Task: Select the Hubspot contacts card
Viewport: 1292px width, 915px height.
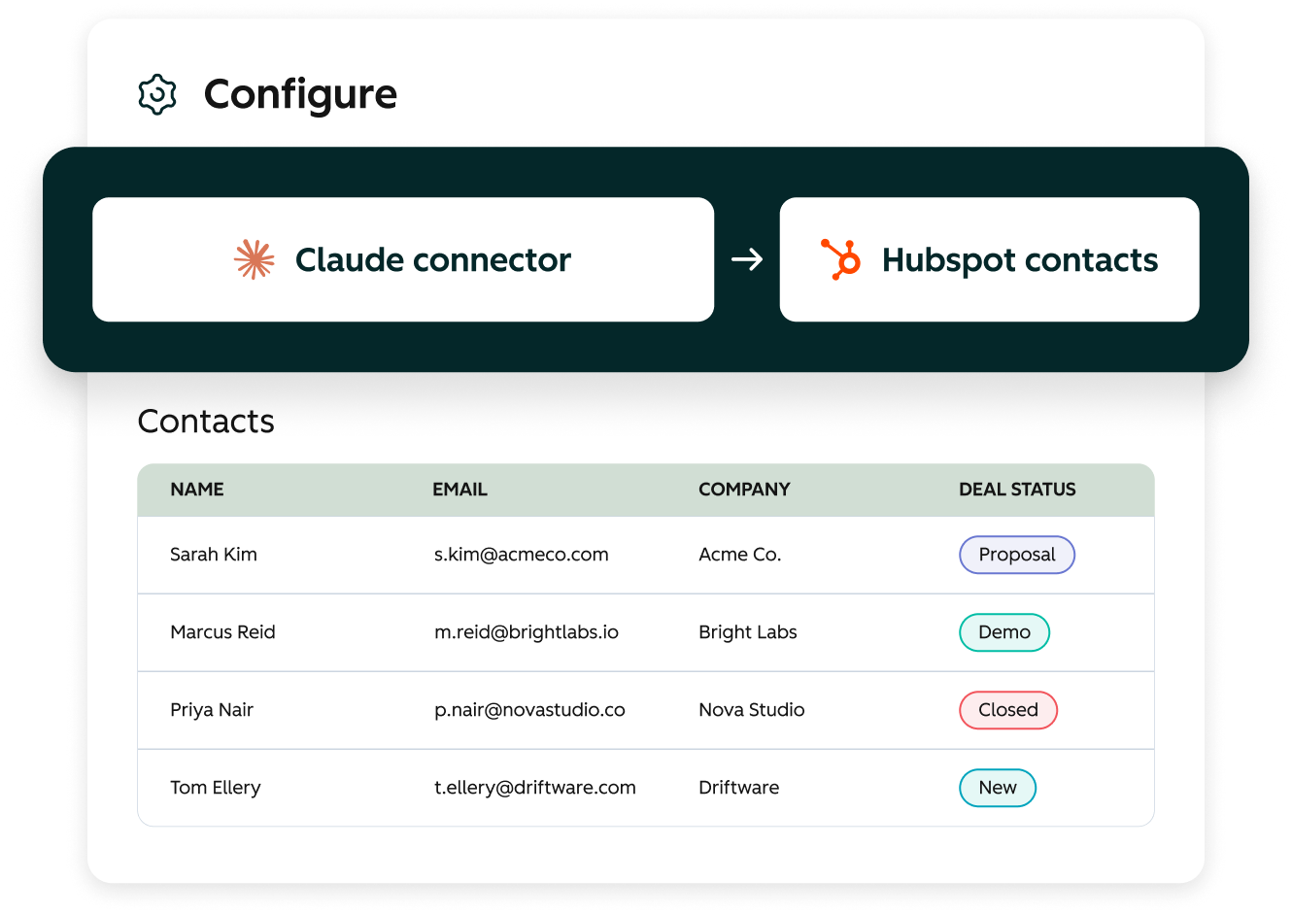Action: 989,259
